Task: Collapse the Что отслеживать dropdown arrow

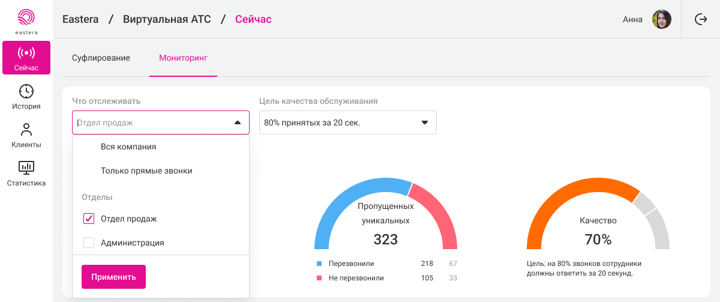Action: [x=237, y=122]
